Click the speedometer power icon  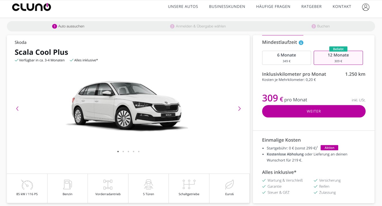pyautogui.click(x=27, y=184)
